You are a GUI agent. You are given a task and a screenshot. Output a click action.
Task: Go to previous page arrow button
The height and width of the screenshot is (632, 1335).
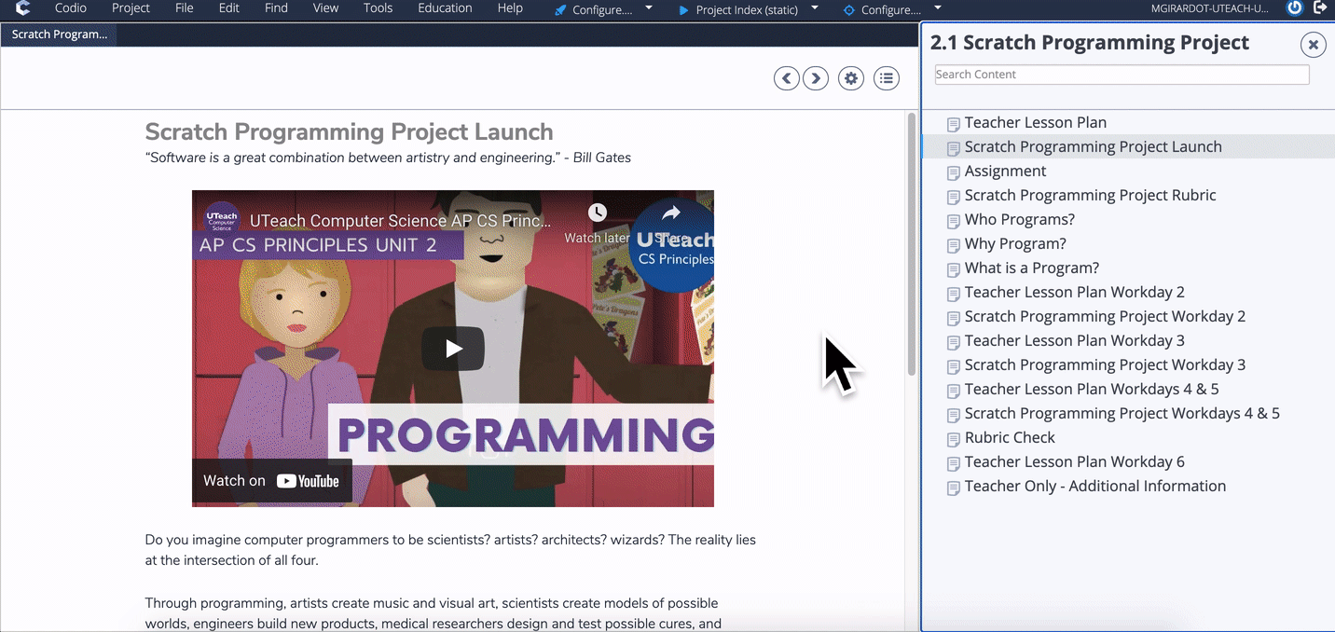coord(787,78)
